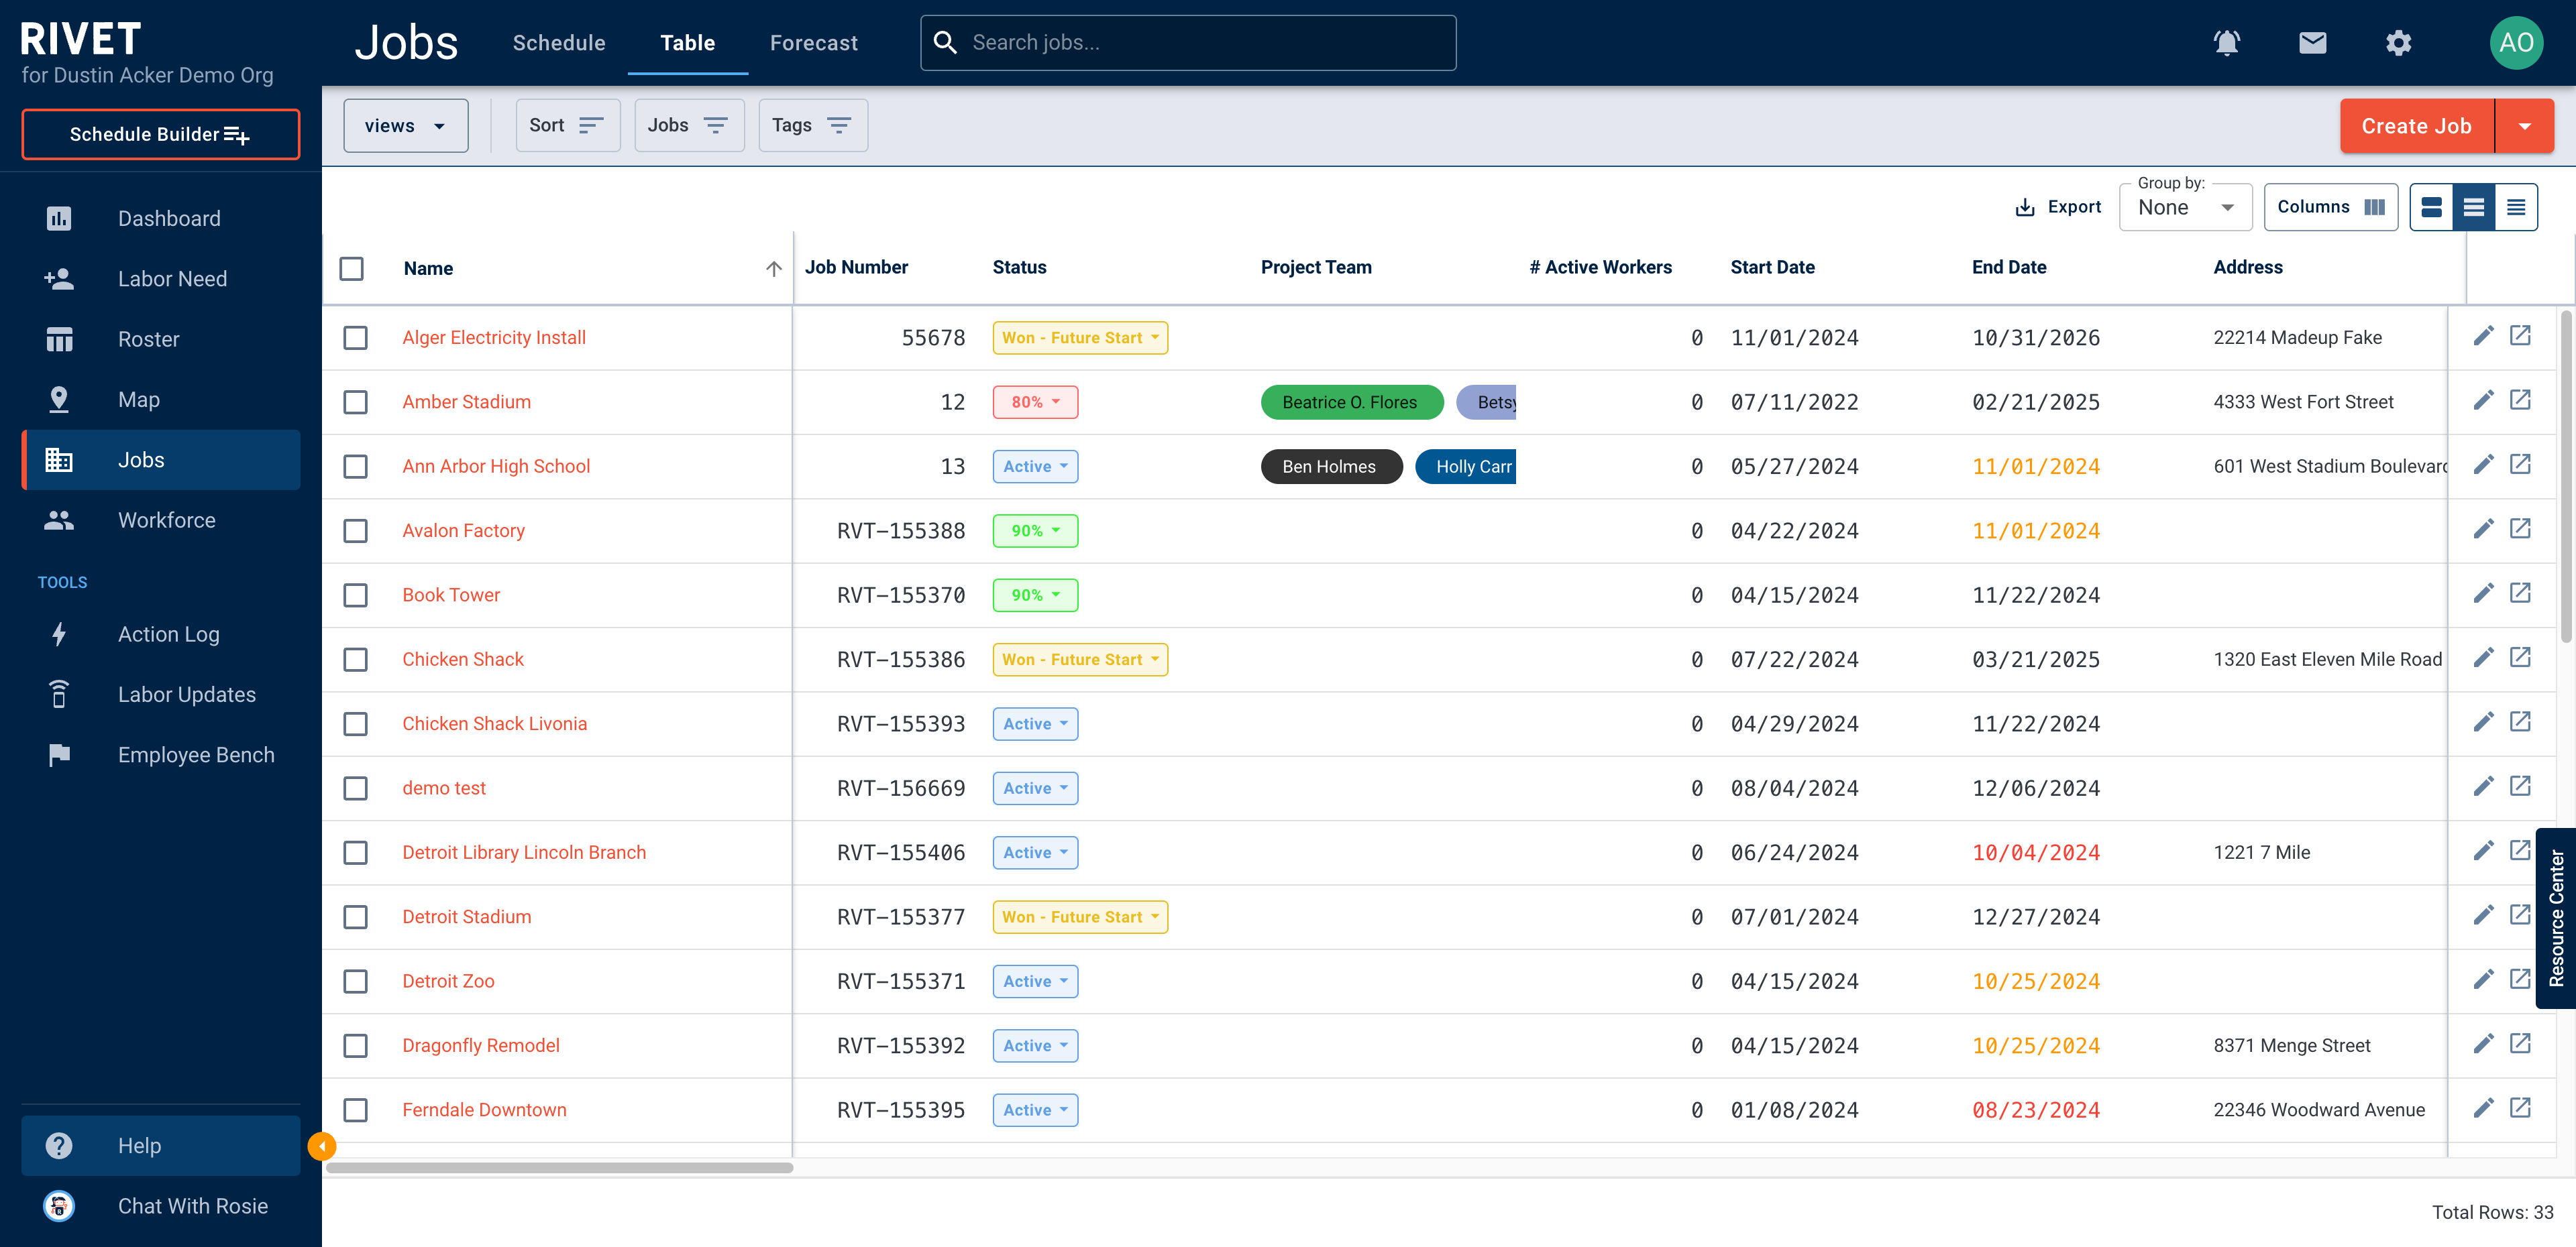Toggle the select-all header checkbox
The height and width of the screenshot is (1247, 2576).
point(351,268)
